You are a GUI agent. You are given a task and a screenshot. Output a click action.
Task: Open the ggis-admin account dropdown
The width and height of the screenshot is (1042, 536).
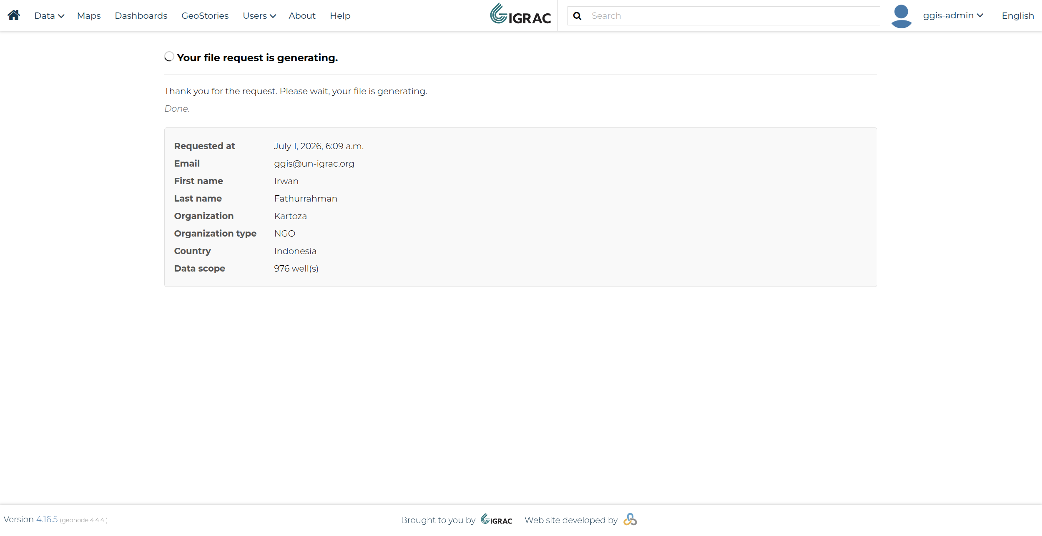tap(953, 15)
